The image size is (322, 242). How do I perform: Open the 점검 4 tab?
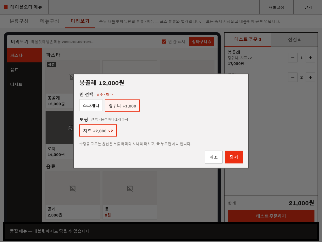click(294, 39)
